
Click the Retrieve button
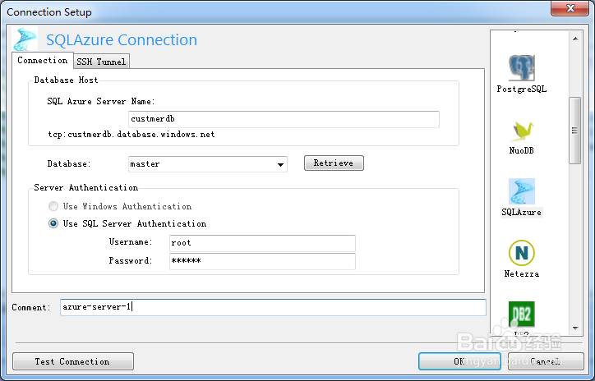[x=334, y=163]
